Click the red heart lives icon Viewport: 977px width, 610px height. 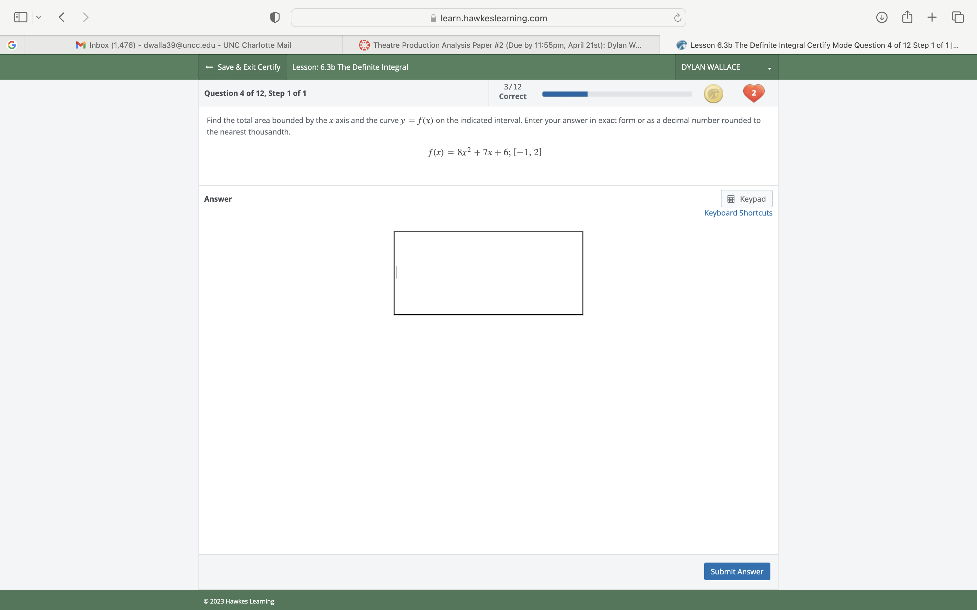point(753,93)
